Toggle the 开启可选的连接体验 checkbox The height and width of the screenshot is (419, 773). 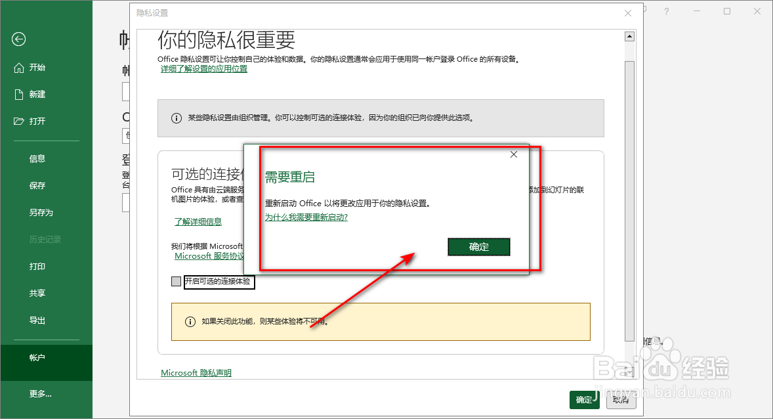point(176,281)
